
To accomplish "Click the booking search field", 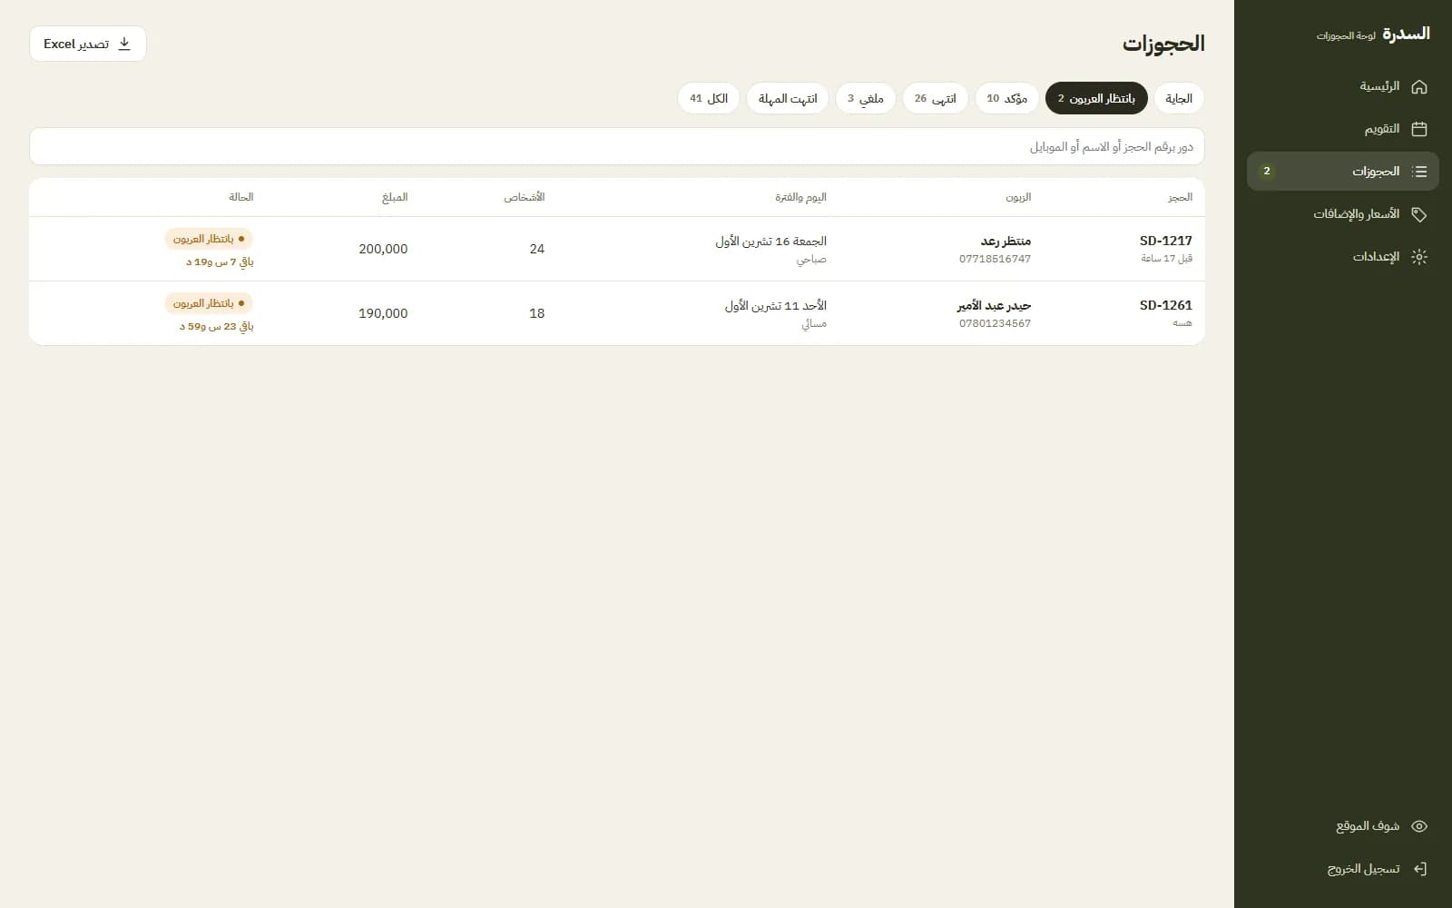I will coord(617,146).
